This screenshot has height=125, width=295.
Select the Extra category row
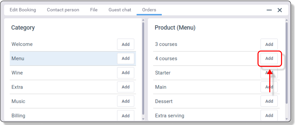(58, 87)
